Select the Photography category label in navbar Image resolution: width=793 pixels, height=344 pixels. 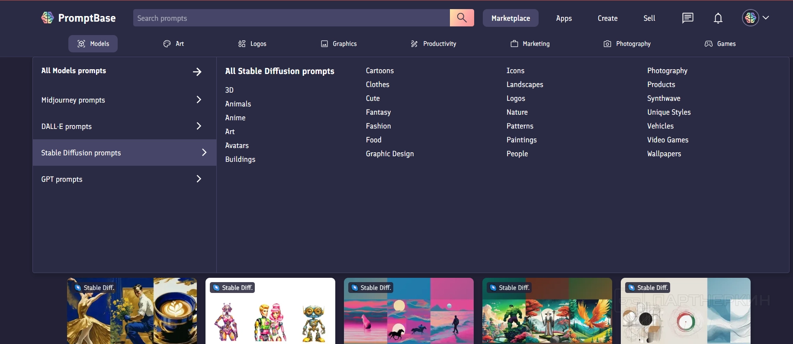pyautogui.click(x=633, y=44)
